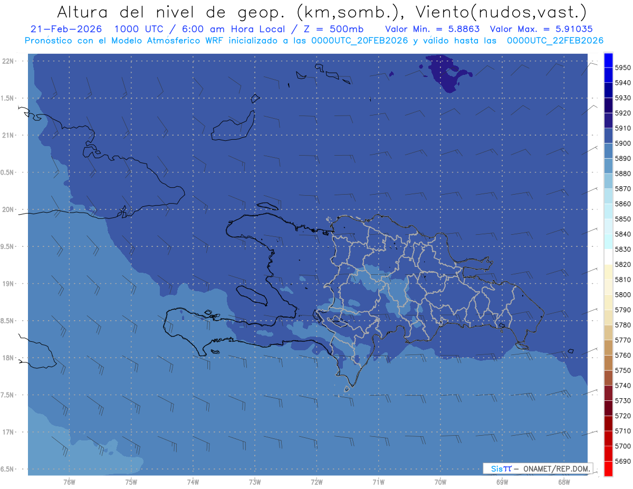This screenshot has width=633, height=489.
Task: Click the legend color band between 5900 and 5910
Action: [608, 136]
